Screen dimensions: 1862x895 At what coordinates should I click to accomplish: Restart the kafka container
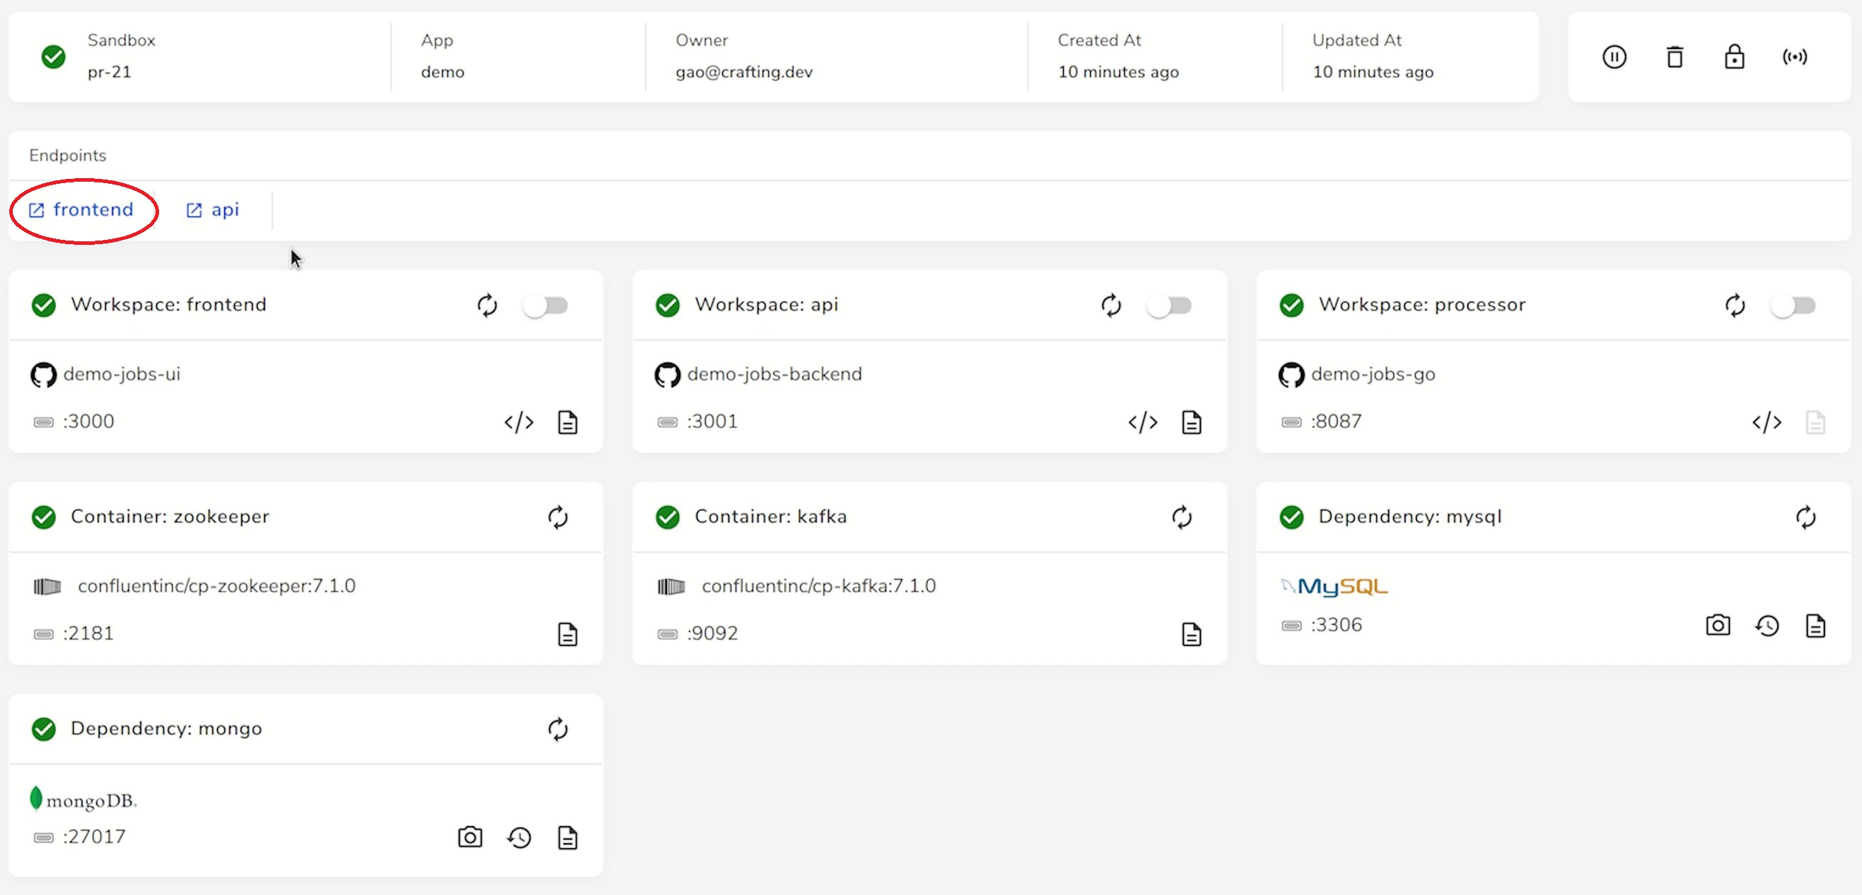click(x=1181, y=517)
